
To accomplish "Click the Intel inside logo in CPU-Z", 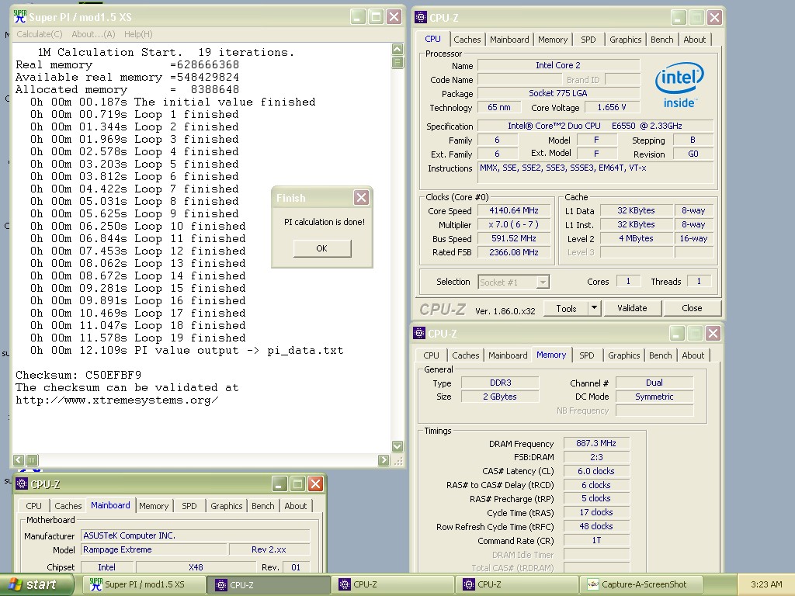I will [679, 84].
